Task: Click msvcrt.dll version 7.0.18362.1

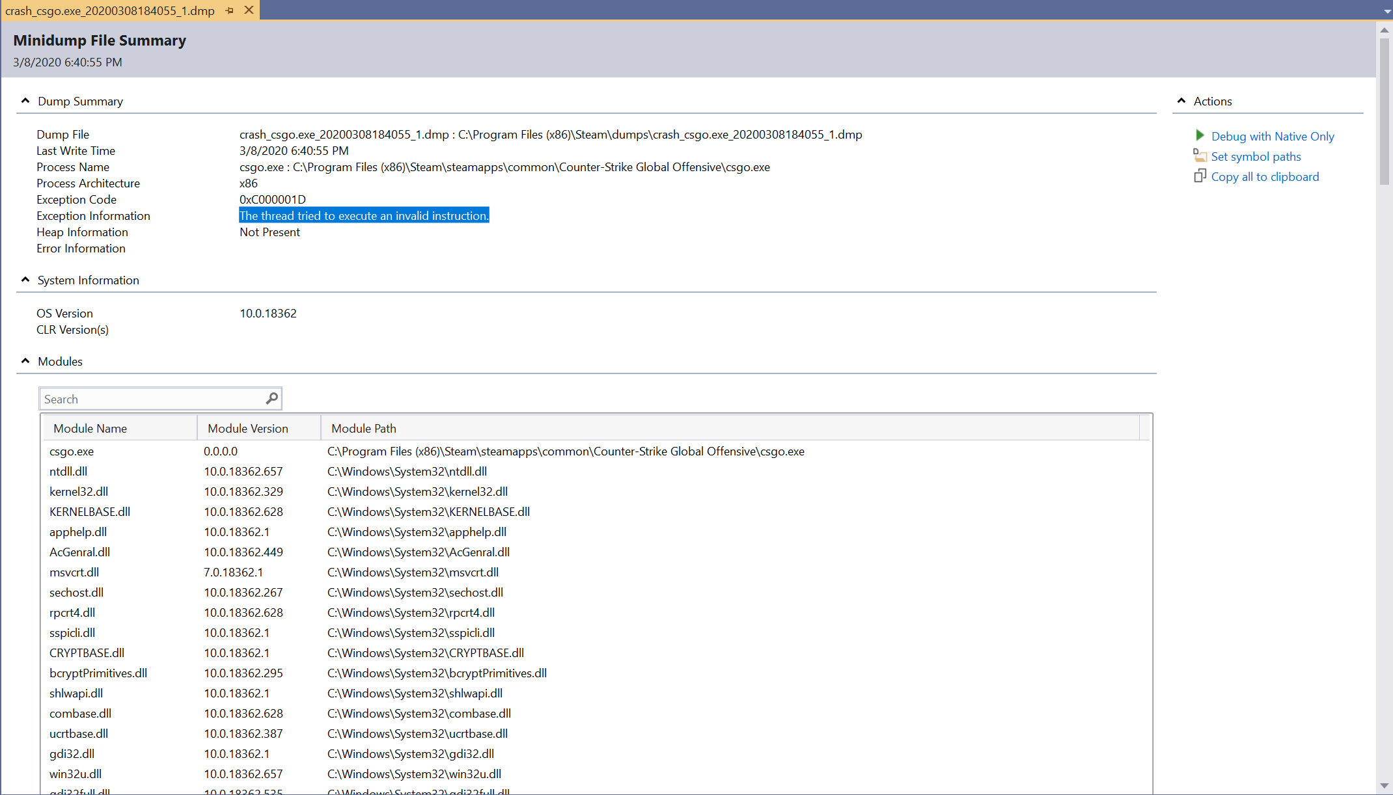Action: pyautogui.click(x=233, y=572)
